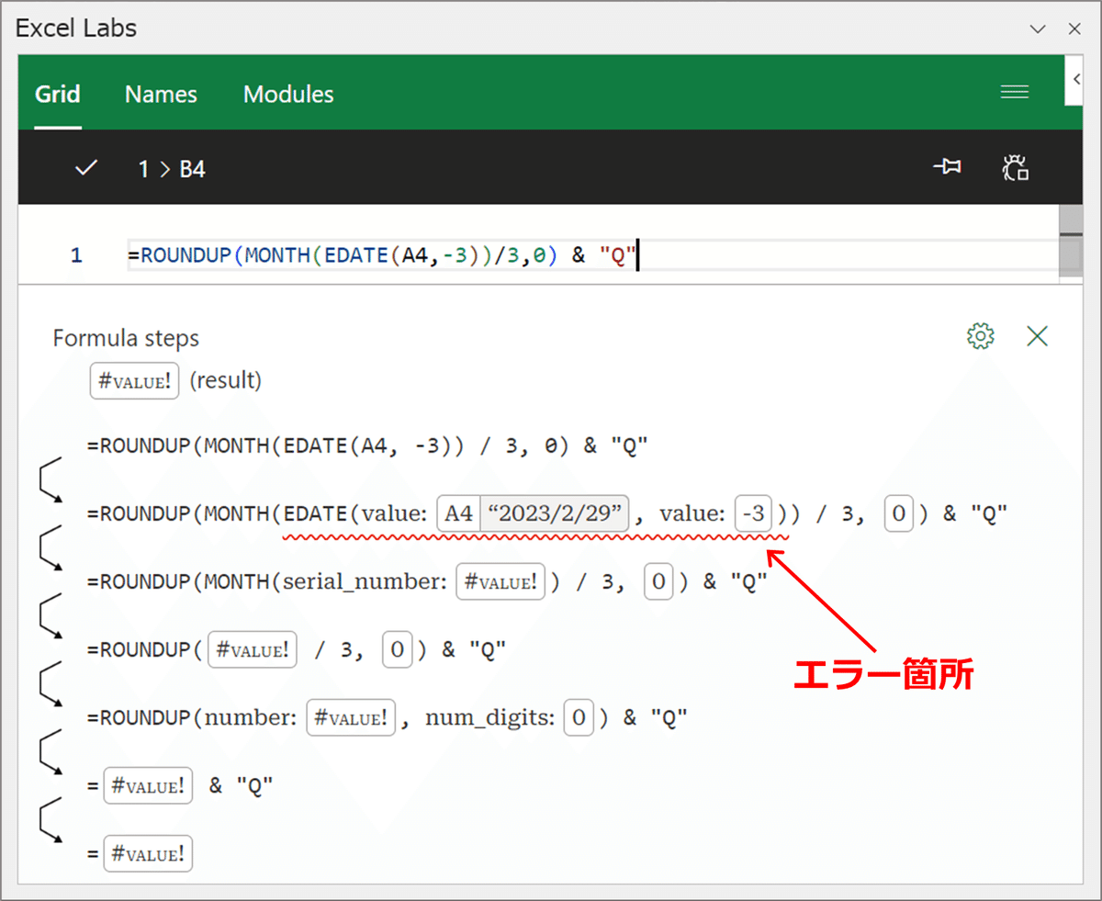Switch to the Names tab

pos(161,94)
